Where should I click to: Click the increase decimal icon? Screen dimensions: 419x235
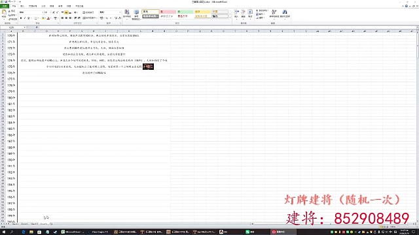coord(116,18)
